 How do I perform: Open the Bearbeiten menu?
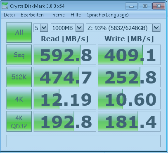point(32,15)
